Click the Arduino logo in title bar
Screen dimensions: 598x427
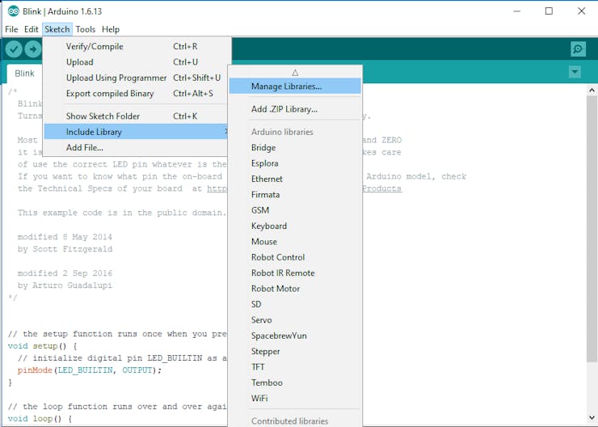tap(14, 11)
